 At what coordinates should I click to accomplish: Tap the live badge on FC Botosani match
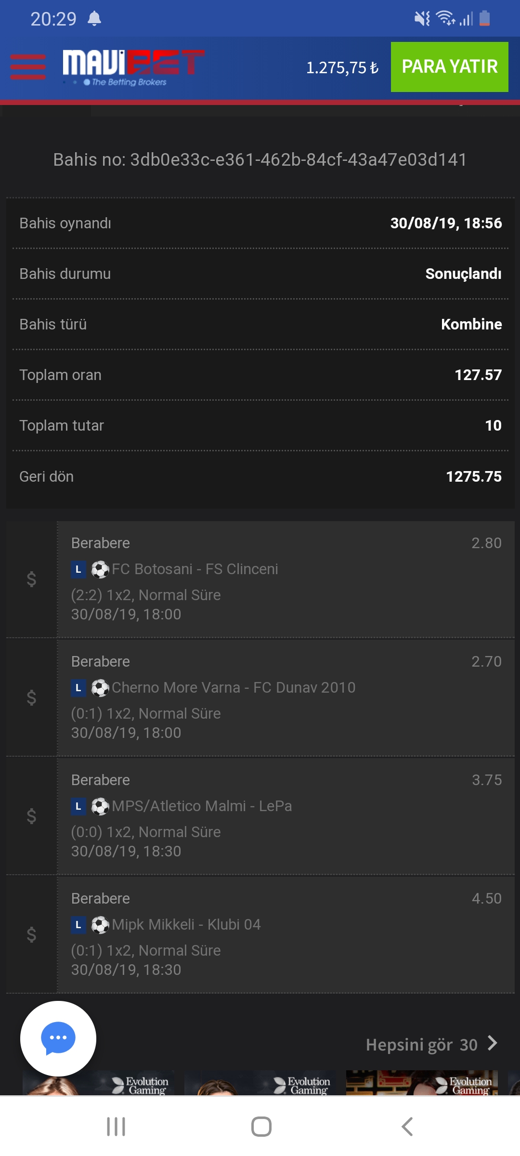(x=78, y=569)
